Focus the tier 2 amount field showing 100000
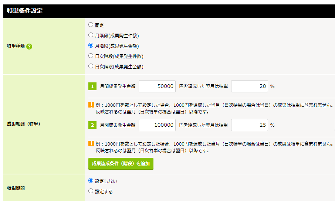The width and height of the screenshot is (335, 201). [x=157, y=125]
